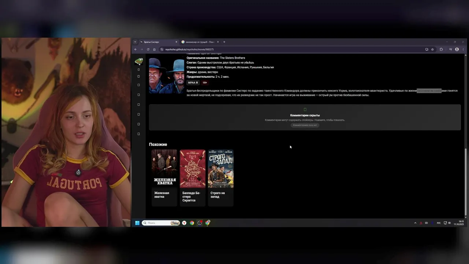Close the Братья Систерс tab
This screenshot has width=469, height=264.
176,42
